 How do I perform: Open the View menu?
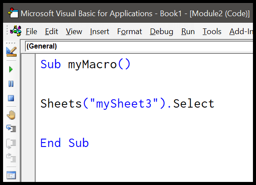(x=74, y=31)
